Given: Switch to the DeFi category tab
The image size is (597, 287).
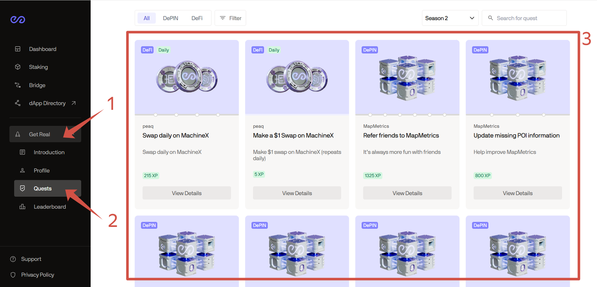Looking at the screenshot, I should pyautogui.click(x=197, y=18).
